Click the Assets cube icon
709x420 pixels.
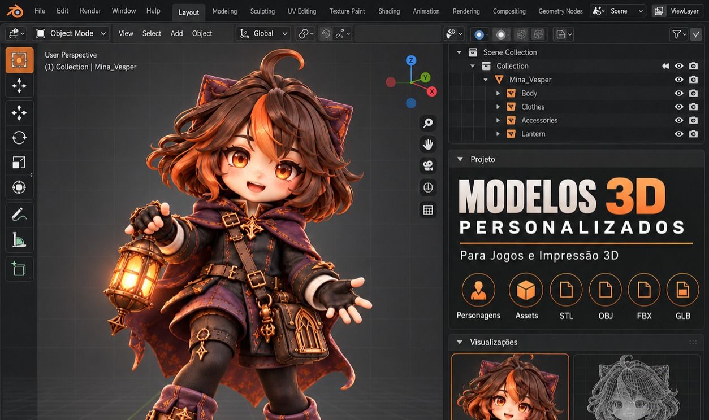[x=526, y=290]
